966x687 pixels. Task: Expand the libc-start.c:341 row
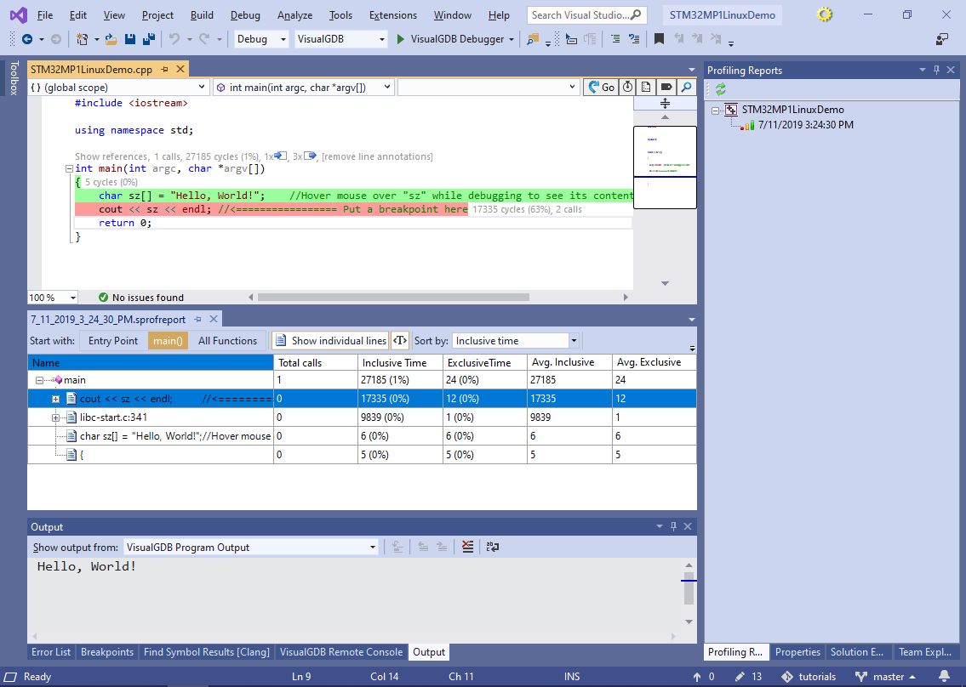55,418
